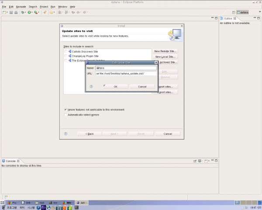Check the ChangeLog Plugin Site checkbox
262x210 pixels.
coord(65,56)
